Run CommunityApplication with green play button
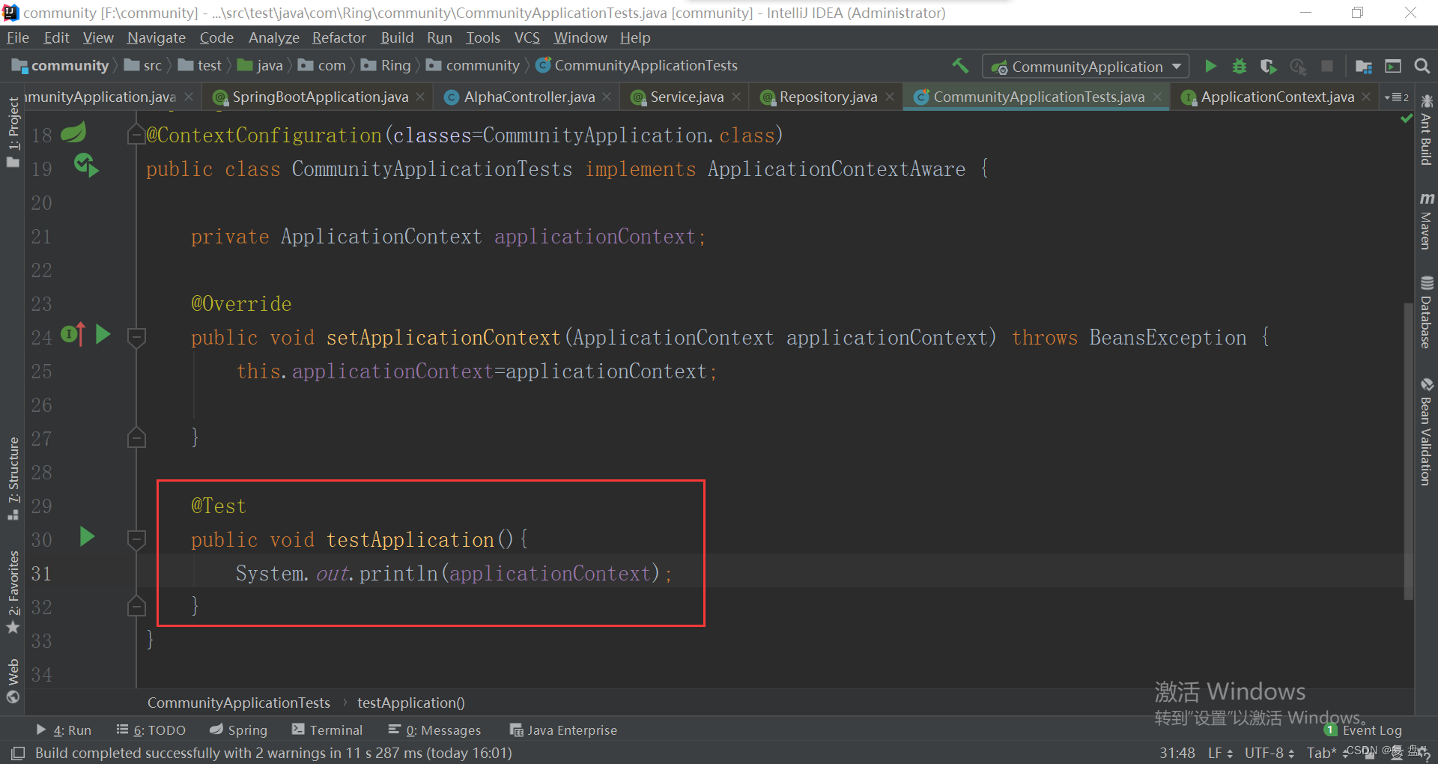Viewport: 1438px width, 764px height. click(1210, 66)
